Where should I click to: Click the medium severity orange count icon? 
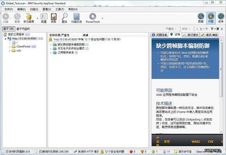(x=142, y=152)
